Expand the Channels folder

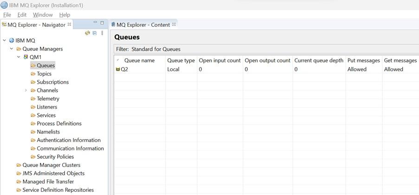tap(26, 91)
